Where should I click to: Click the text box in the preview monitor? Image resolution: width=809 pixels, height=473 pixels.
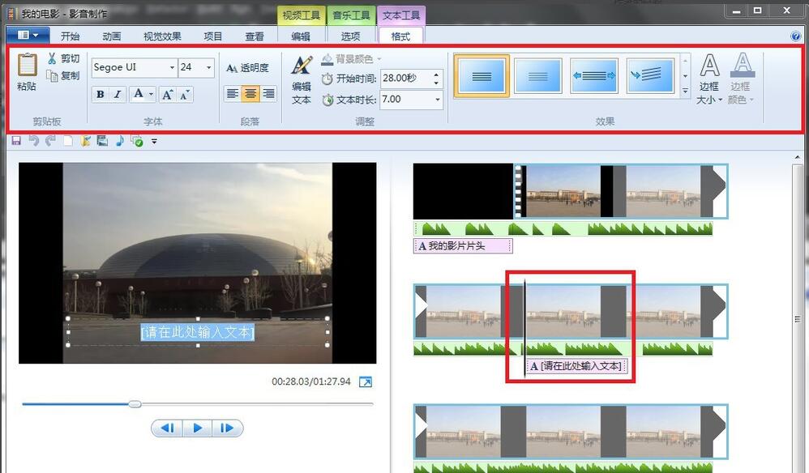(198, 332)
